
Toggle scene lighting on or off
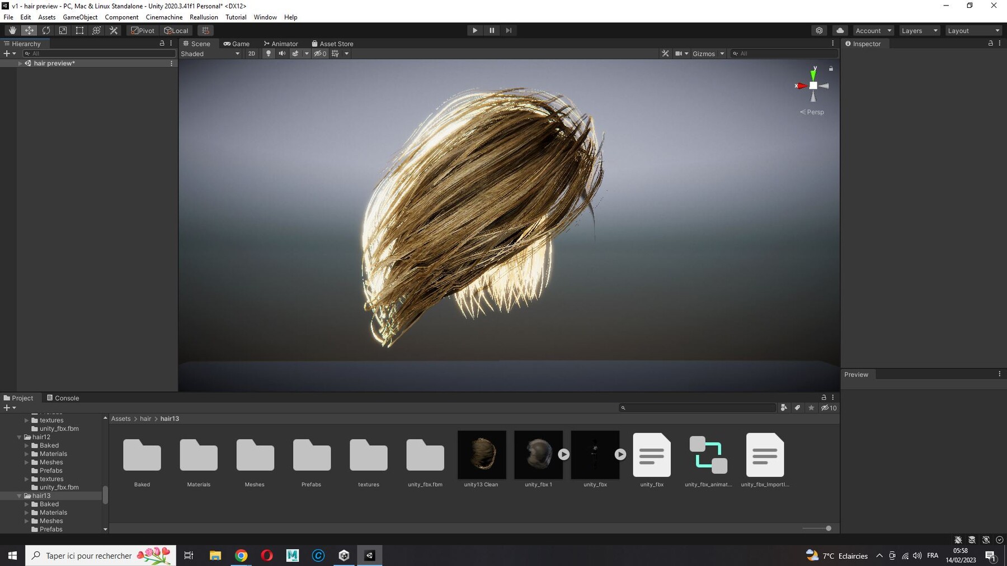pyautogui.click(x=269, y=54)
